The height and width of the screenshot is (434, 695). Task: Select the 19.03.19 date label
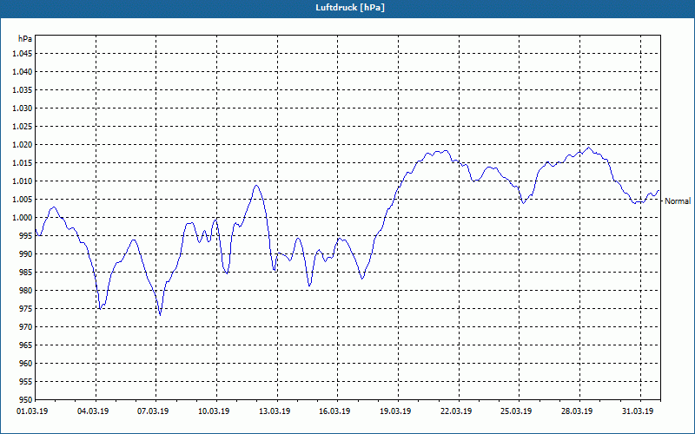coord(395,411)
